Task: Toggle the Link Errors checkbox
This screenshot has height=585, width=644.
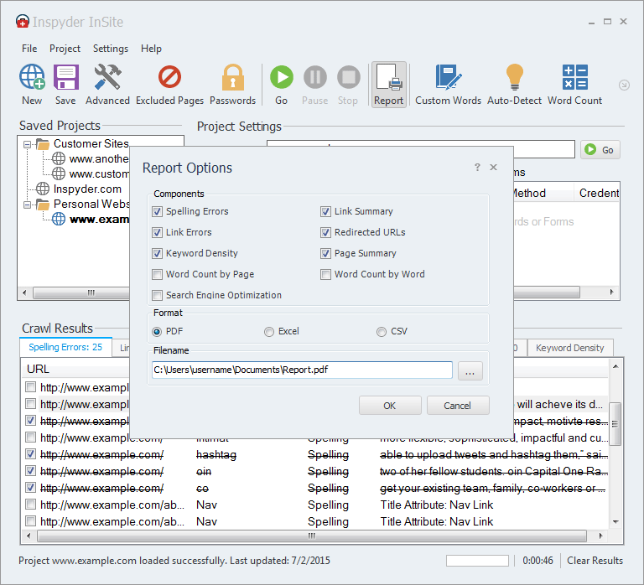Action: 157,232
